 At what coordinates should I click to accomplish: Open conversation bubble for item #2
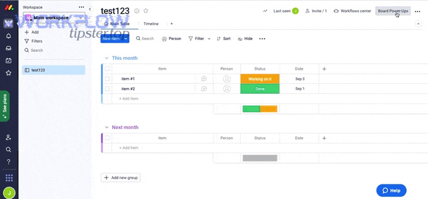204,89
